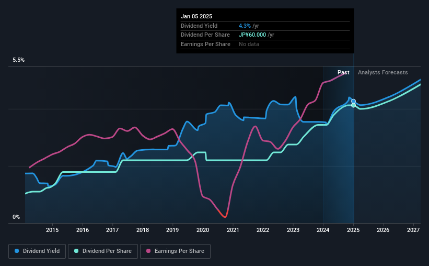
Task: Click the Analysts Forecasts label
Action: pos(383,72)
